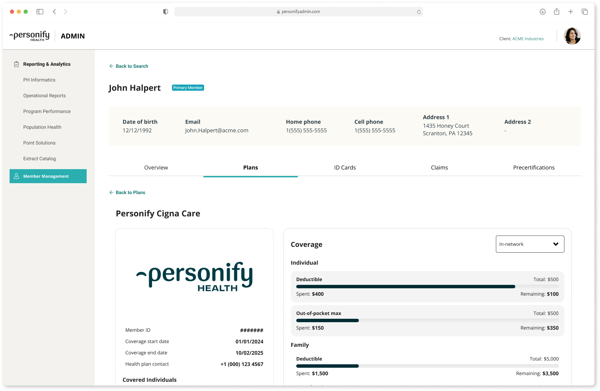Select ACME Industries client link
The image size is (600, 391).
(528, 39)
